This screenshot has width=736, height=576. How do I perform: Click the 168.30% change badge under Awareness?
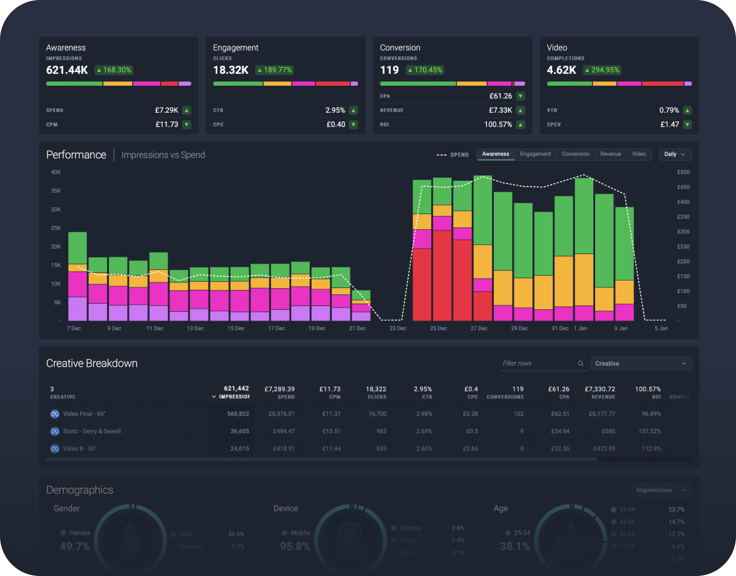click(x=113, y=70)
